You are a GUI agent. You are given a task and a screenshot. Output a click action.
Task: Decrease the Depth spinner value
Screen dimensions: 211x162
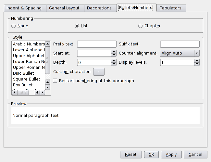click(114, 64)
